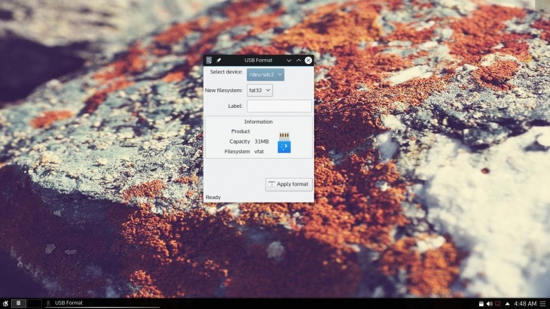Click the 4:48 AM clock
The height and width of the screenshot is (309, 550).
525,304
